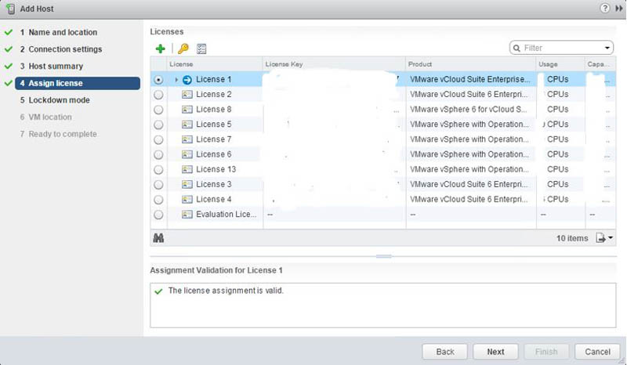Viewport: 627px width, 365px height.
Task: Click the License 1 arrow icon
Action: (x=187, y=80)
